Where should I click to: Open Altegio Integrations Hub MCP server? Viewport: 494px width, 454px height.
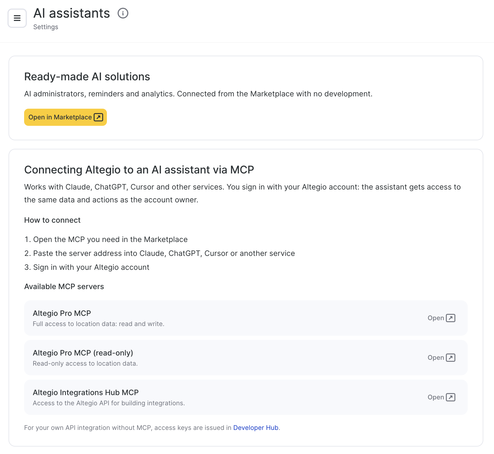coord(441,397)
